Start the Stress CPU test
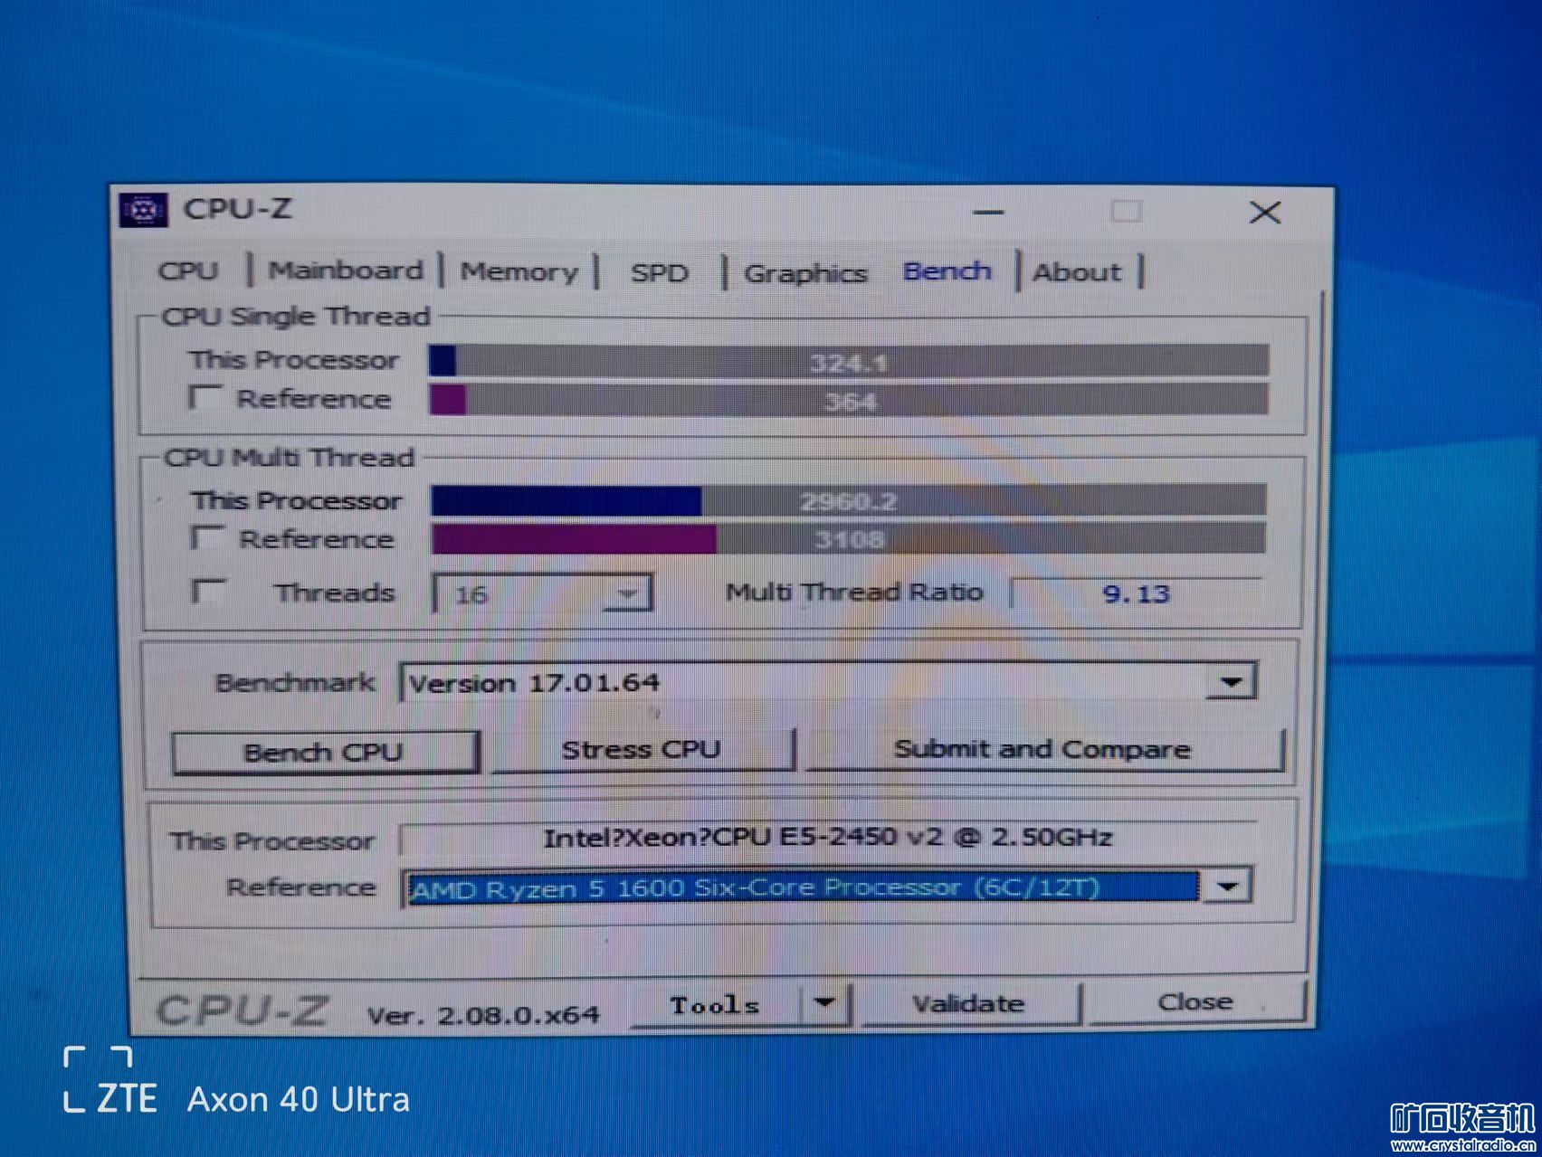This screenshot has width=1542, height=1157. pyautogui.click(x=642, y=749)
